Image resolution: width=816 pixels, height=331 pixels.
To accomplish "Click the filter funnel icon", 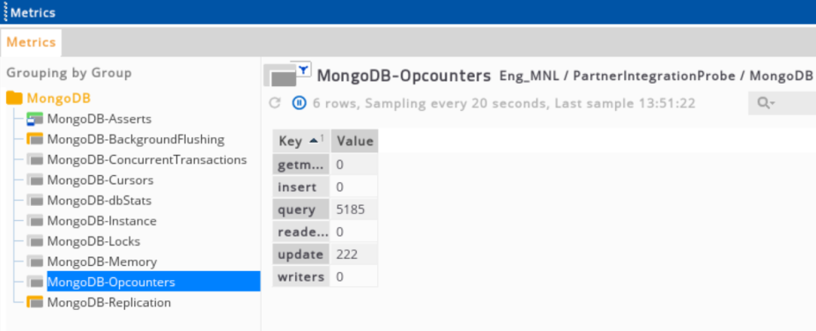I will click(x=304, y=69).
